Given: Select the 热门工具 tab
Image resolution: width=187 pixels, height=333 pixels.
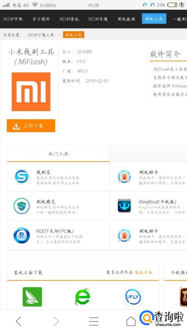Looking at the screenshot, I should [58, 154].
